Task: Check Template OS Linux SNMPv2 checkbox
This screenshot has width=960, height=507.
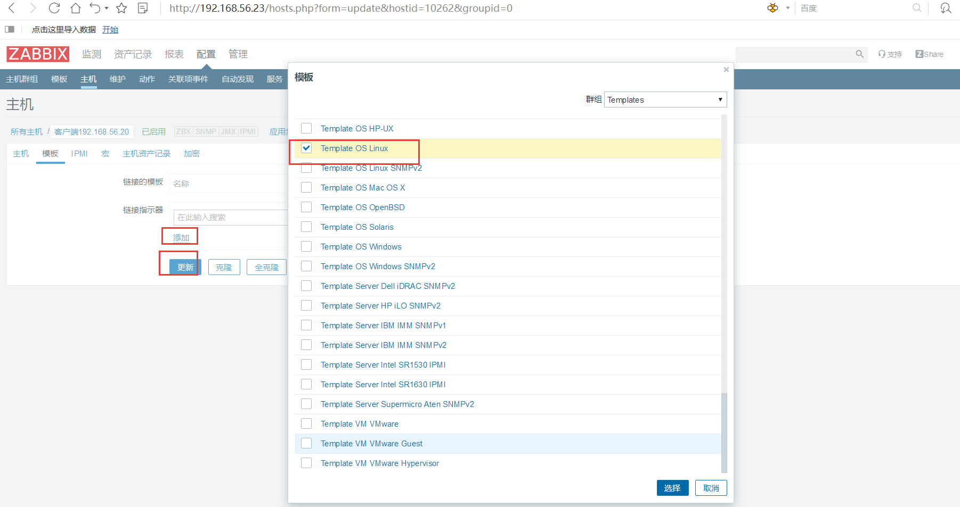Action: click(306, 168)
